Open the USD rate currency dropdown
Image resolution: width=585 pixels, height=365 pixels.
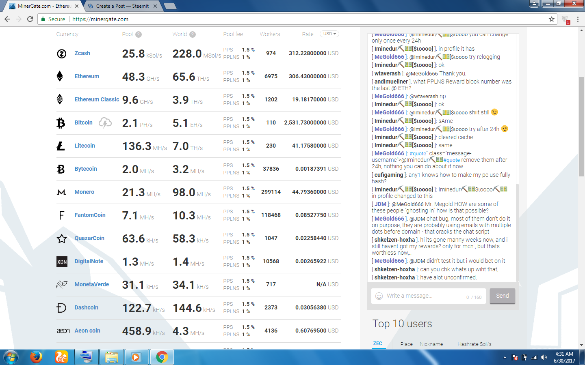(329, 34)
